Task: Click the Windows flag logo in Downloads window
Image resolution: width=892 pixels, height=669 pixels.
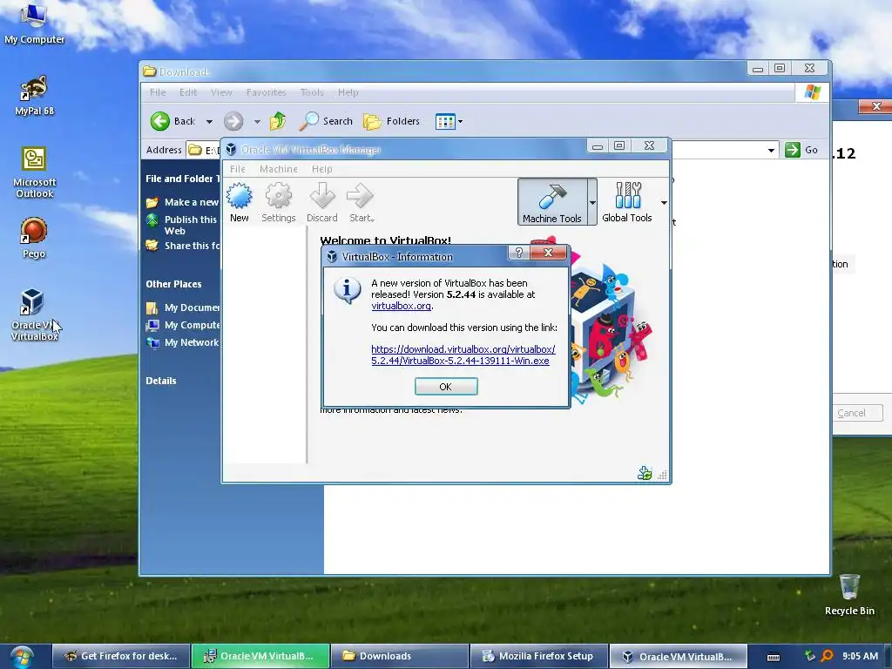Action: [x=813, y=92]
